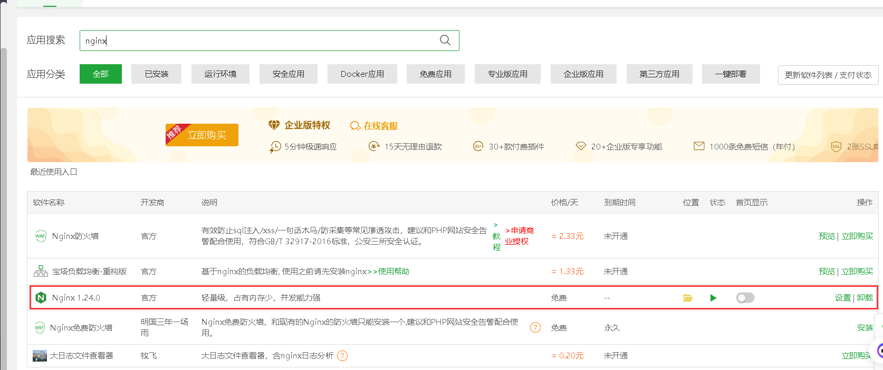Open 在线客服 link

(x=381, y=126)
